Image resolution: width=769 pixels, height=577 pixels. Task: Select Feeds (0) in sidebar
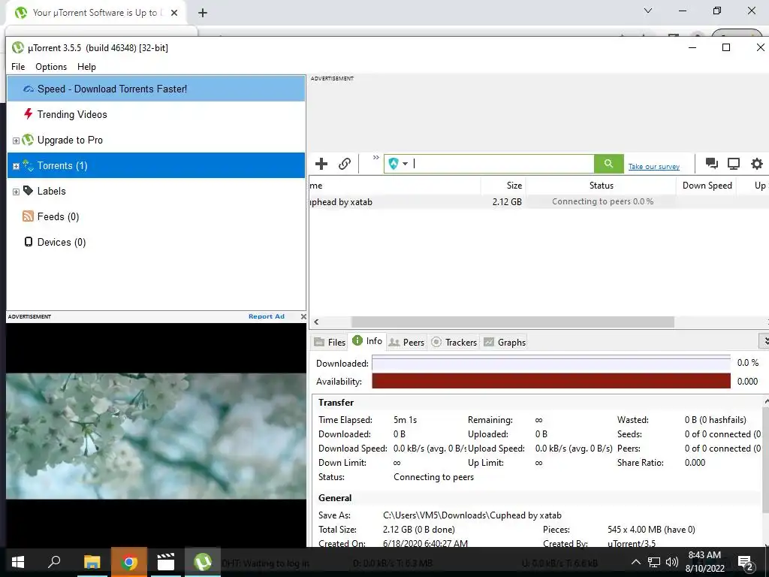[156, 216]
